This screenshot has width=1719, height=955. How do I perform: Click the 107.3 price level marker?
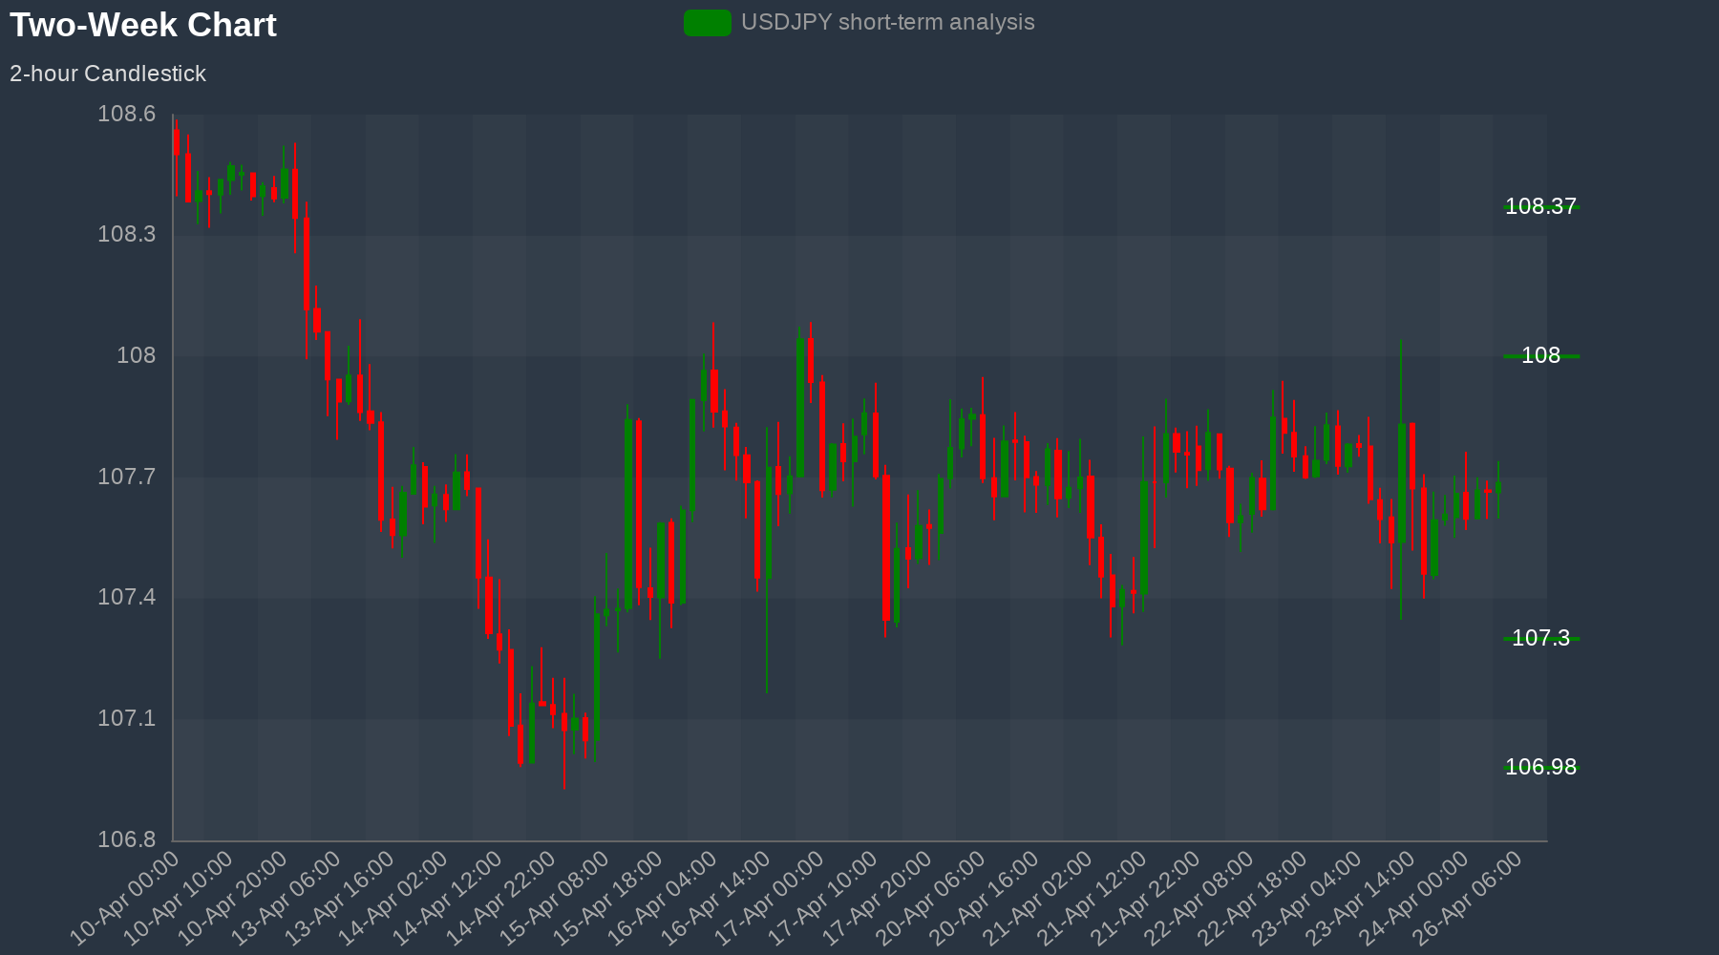(1539, 639)
